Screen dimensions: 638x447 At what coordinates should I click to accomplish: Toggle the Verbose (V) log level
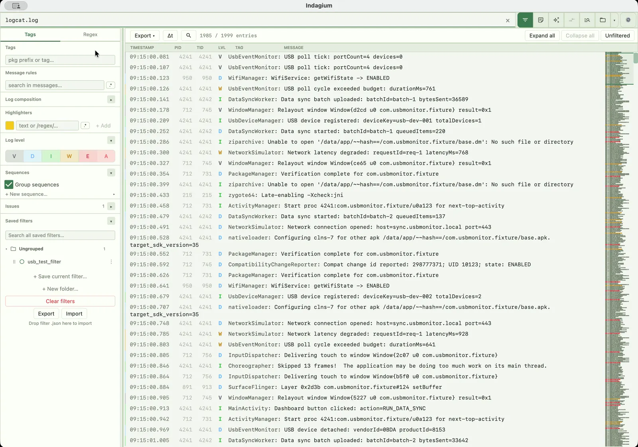tap(14, 156)
